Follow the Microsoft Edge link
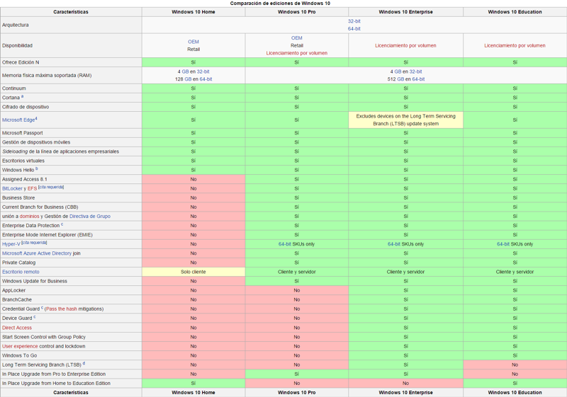Image resolution: width=567 pixels, height=397 pixels. [x=18, y=120]
